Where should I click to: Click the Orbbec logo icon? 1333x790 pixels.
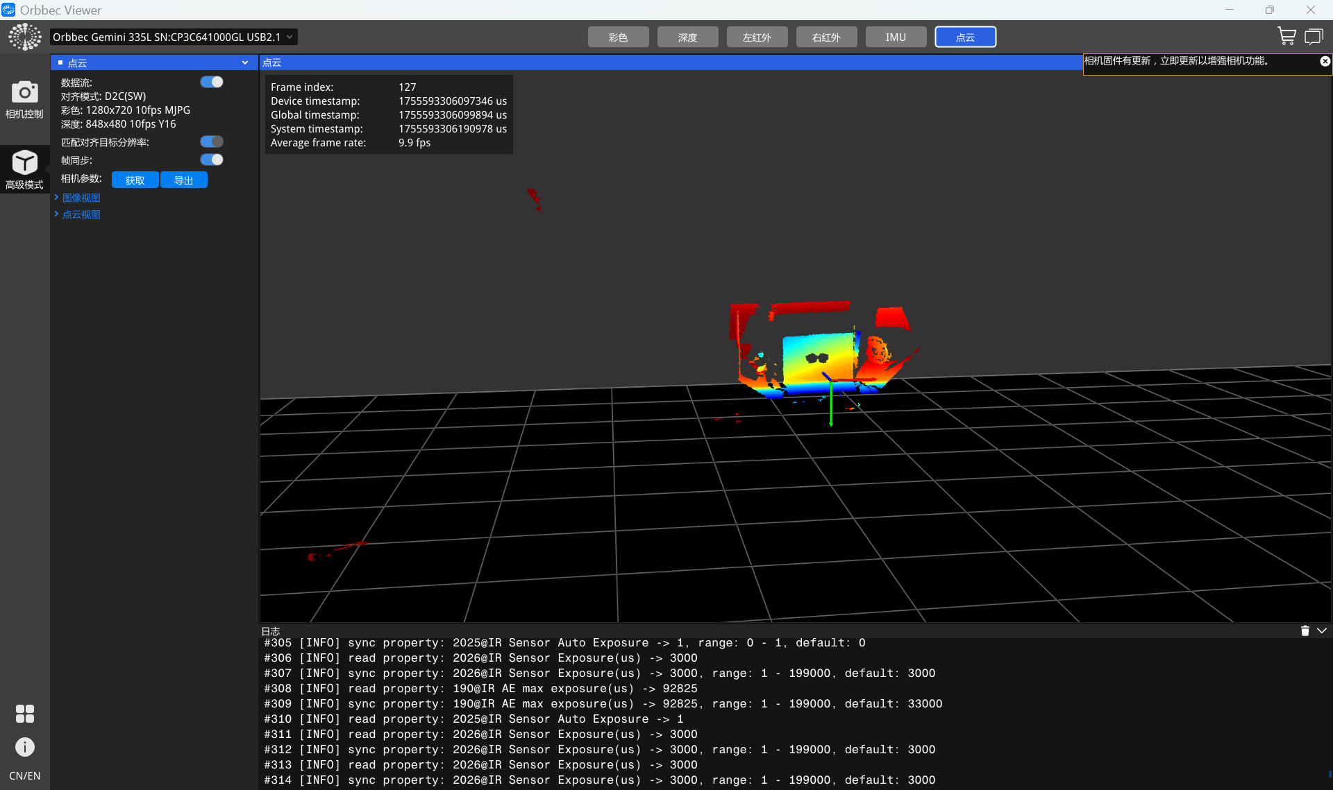tap(24, 37)
